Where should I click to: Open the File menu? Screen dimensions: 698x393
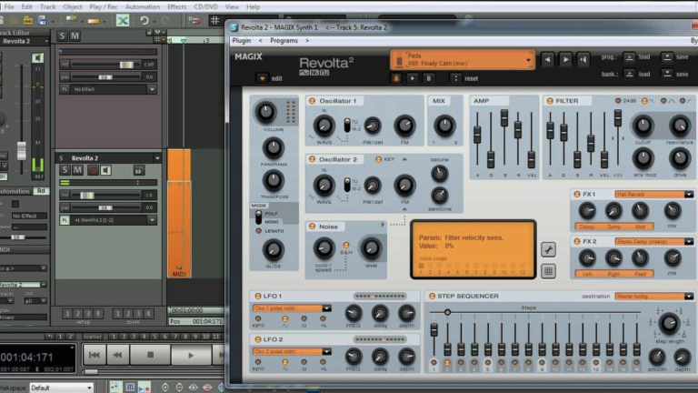[x=9, y=6]
